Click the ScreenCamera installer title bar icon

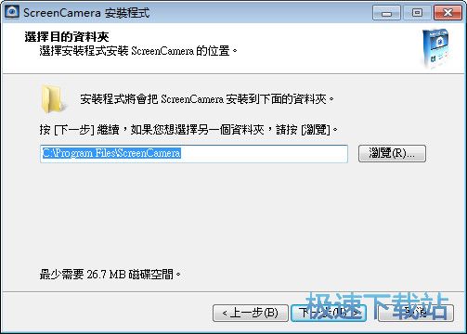(12, 13)
